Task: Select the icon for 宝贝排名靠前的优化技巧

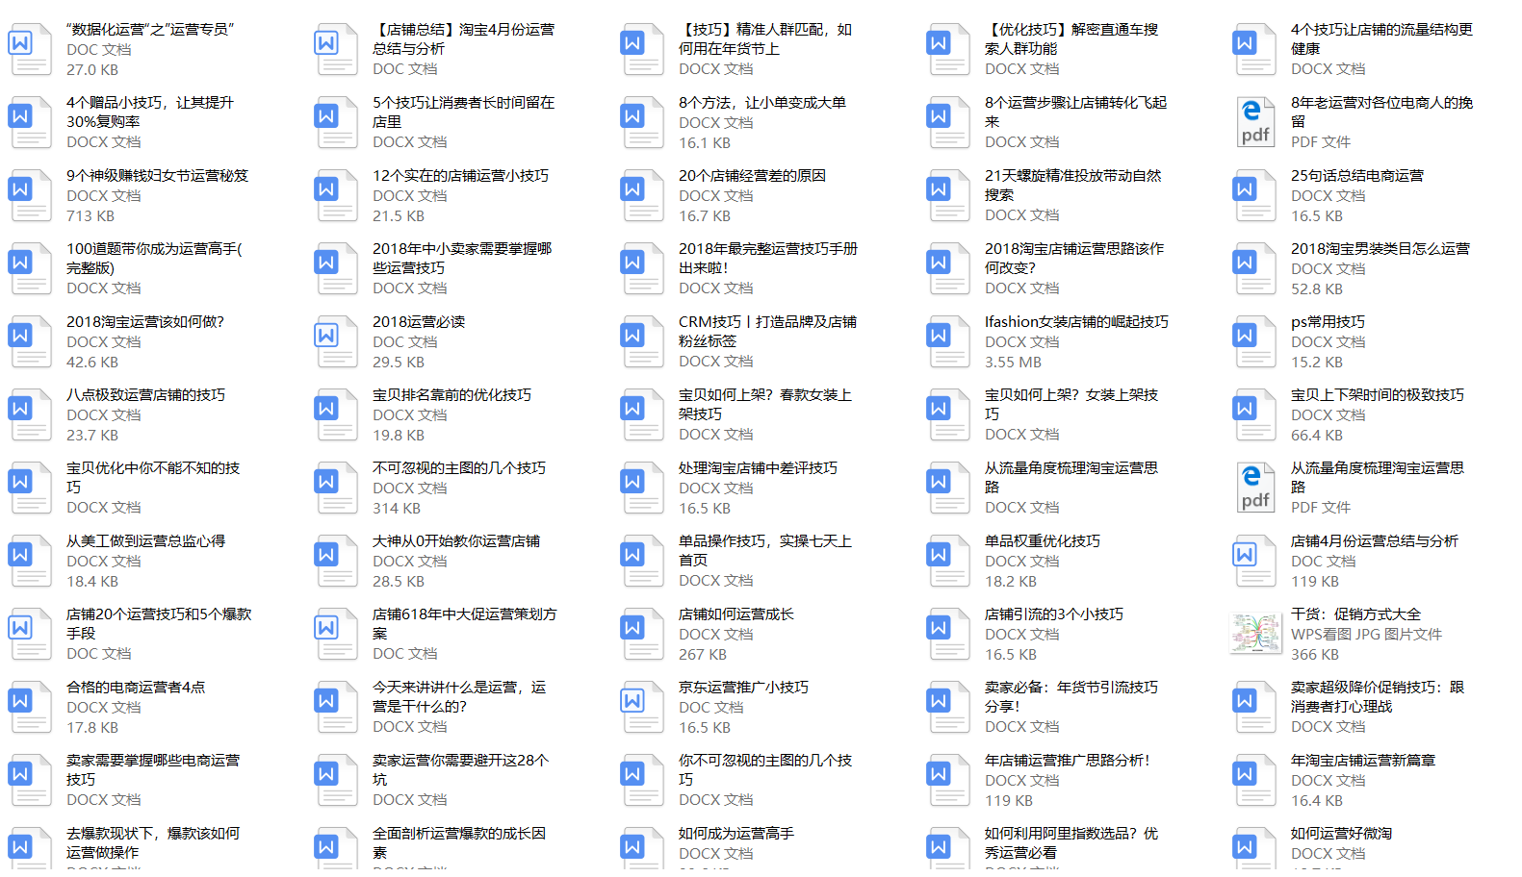Action: coord(336,414)
